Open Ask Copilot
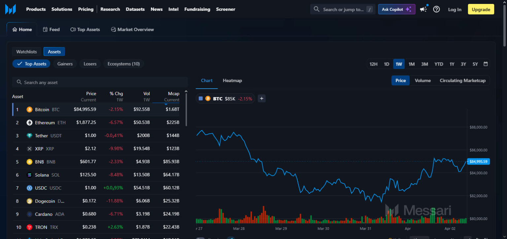Screen dimensions: 507x239 tap(396, 9)
